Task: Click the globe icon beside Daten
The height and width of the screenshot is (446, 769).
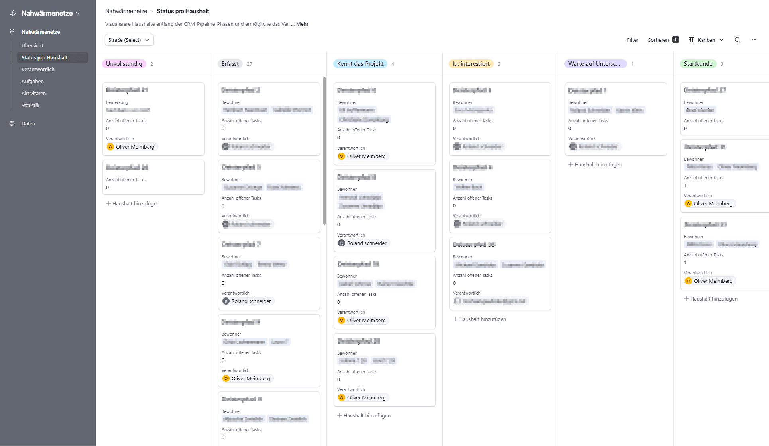Action: point(12,123)
